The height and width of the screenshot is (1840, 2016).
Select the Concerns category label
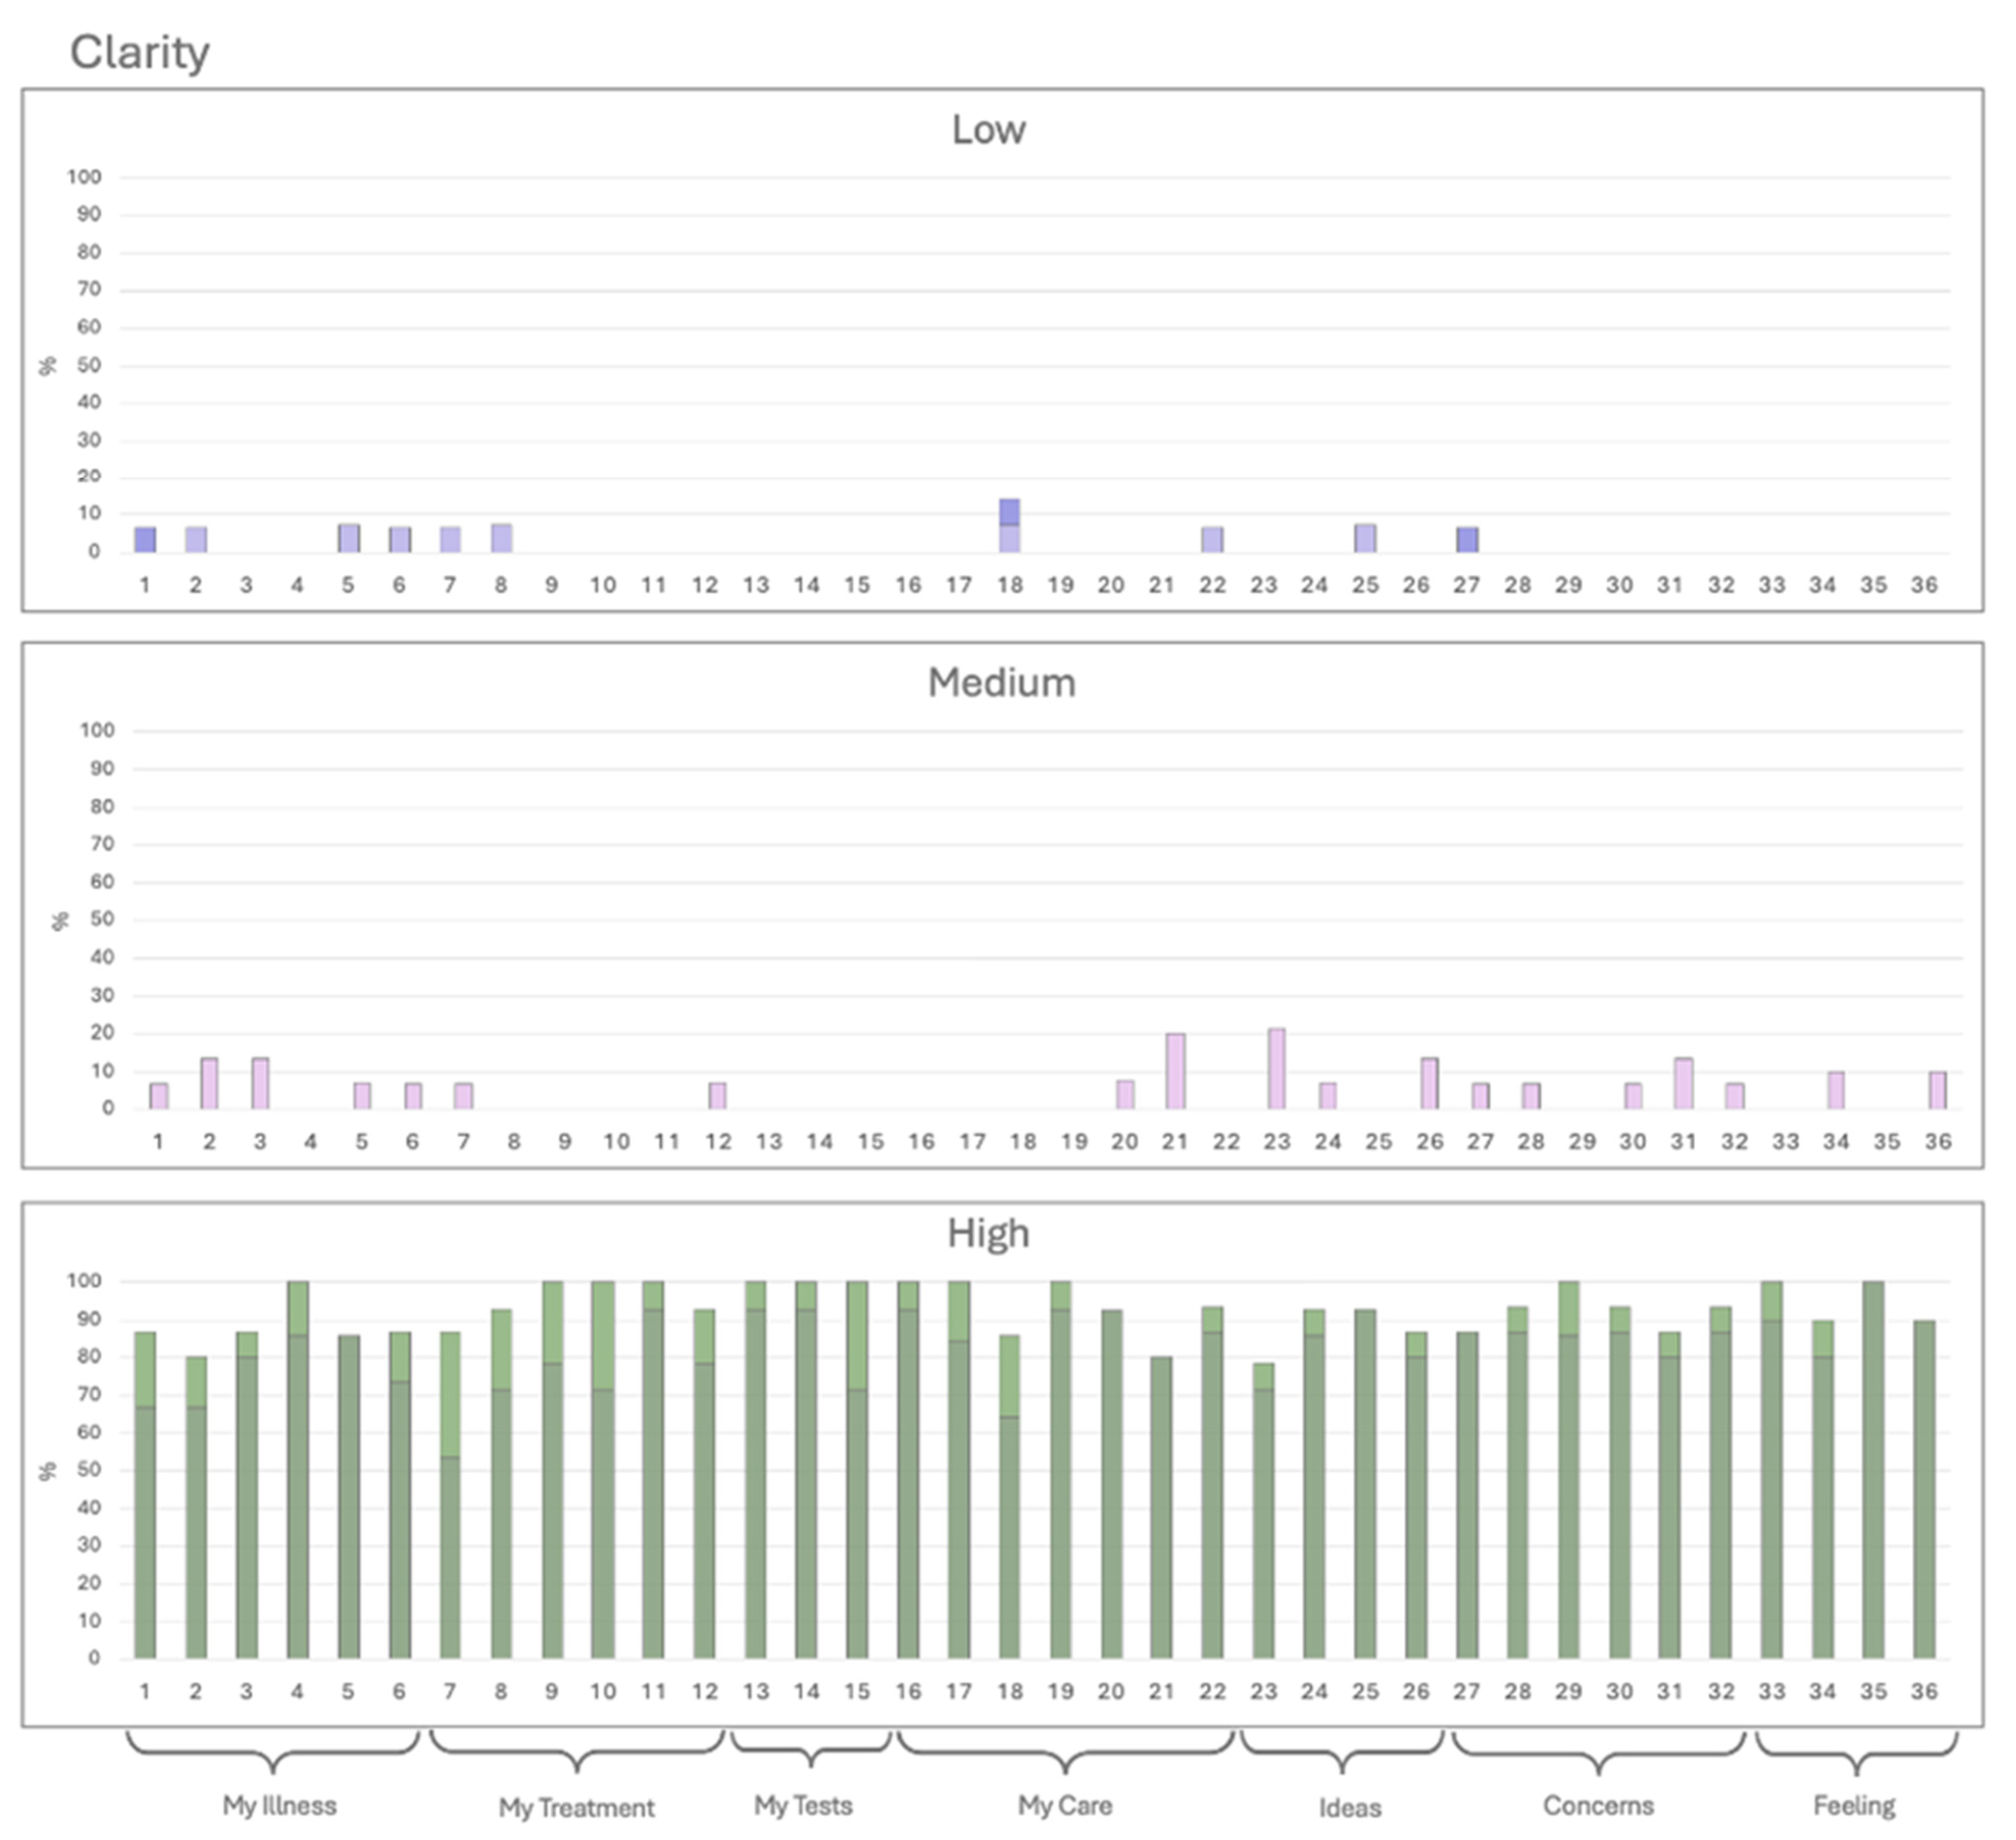[x=1597, y=1806]
